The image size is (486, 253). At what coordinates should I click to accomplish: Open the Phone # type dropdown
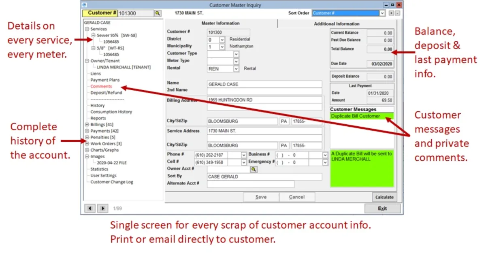244,155
